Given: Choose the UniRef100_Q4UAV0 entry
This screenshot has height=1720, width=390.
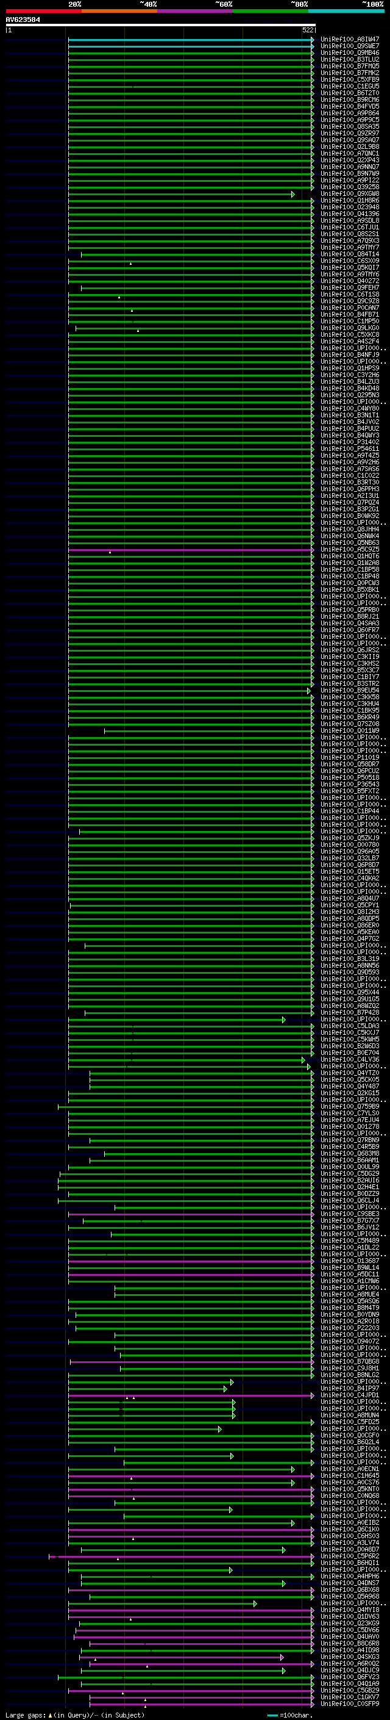Looking at the screenshot, I should pyautogui.click(x=349, y=1636).
